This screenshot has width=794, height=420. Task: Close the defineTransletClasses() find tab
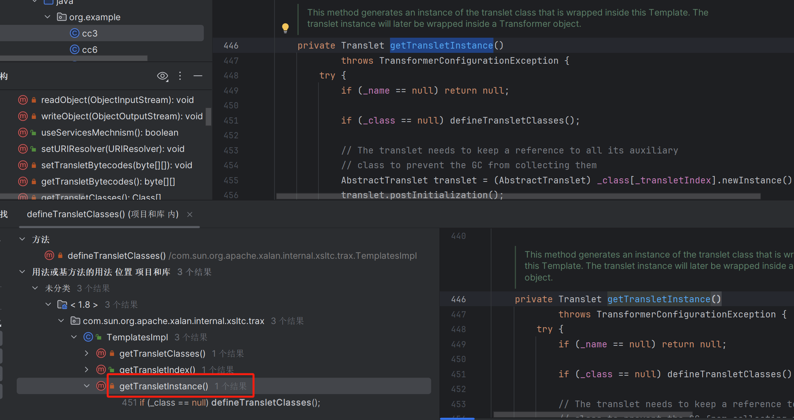190,214
